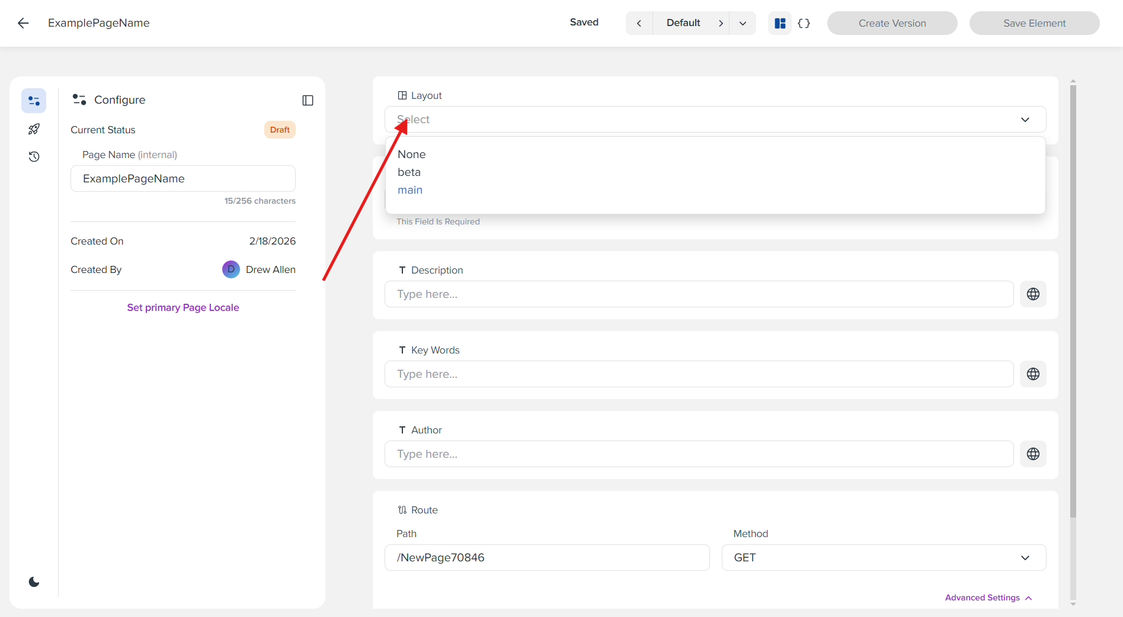Toggle localization globe on Key Words field
Image resolution: width=1123 pixels, height=617 pixels.
click(x=1033, y=374)
